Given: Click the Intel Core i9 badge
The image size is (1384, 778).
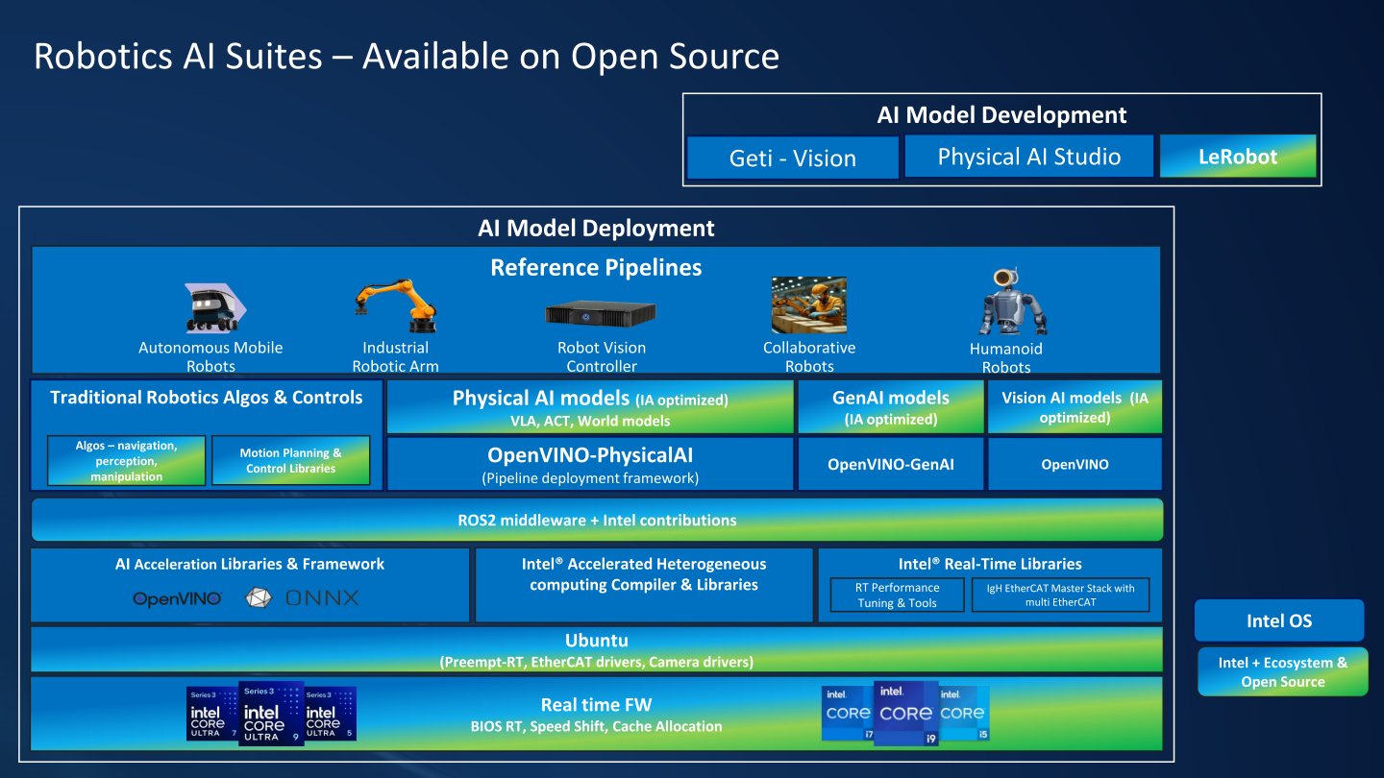Looking at the screenshot, I should click(905, 713).
